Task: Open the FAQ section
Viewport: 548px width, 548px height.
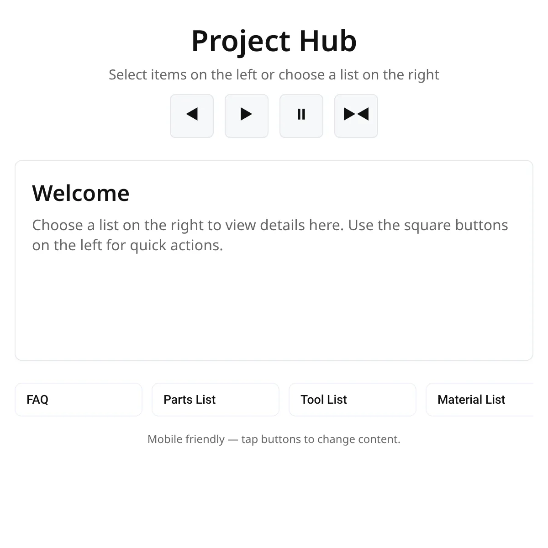Action: coord(79,400)
